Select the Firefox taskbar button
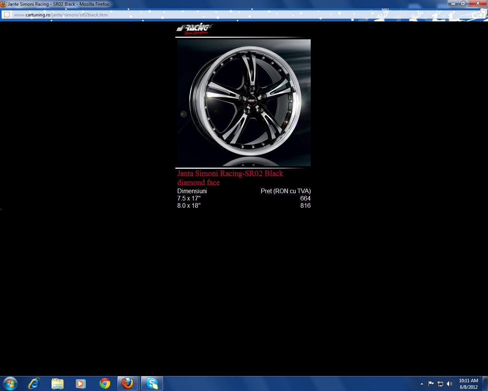 coord(127,383)
